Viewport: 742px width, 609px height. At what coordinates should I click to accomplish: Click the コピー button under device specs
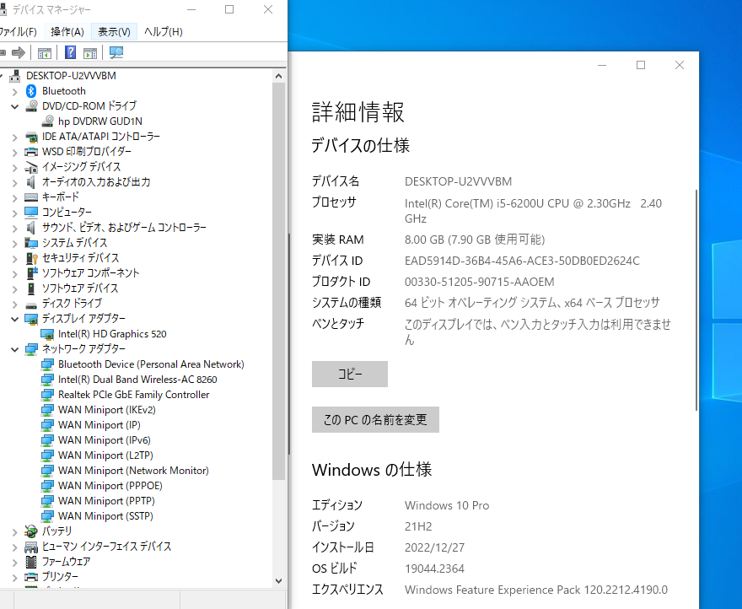[350, 375]
